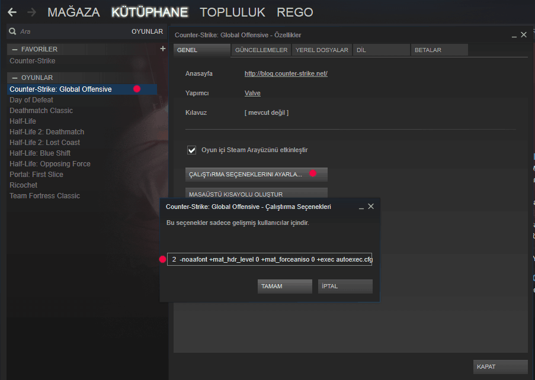Minimize the Çalıştırma Seçenekleri dialog
This screenshot has height=380, width=535.
click(x=361, y=207)
